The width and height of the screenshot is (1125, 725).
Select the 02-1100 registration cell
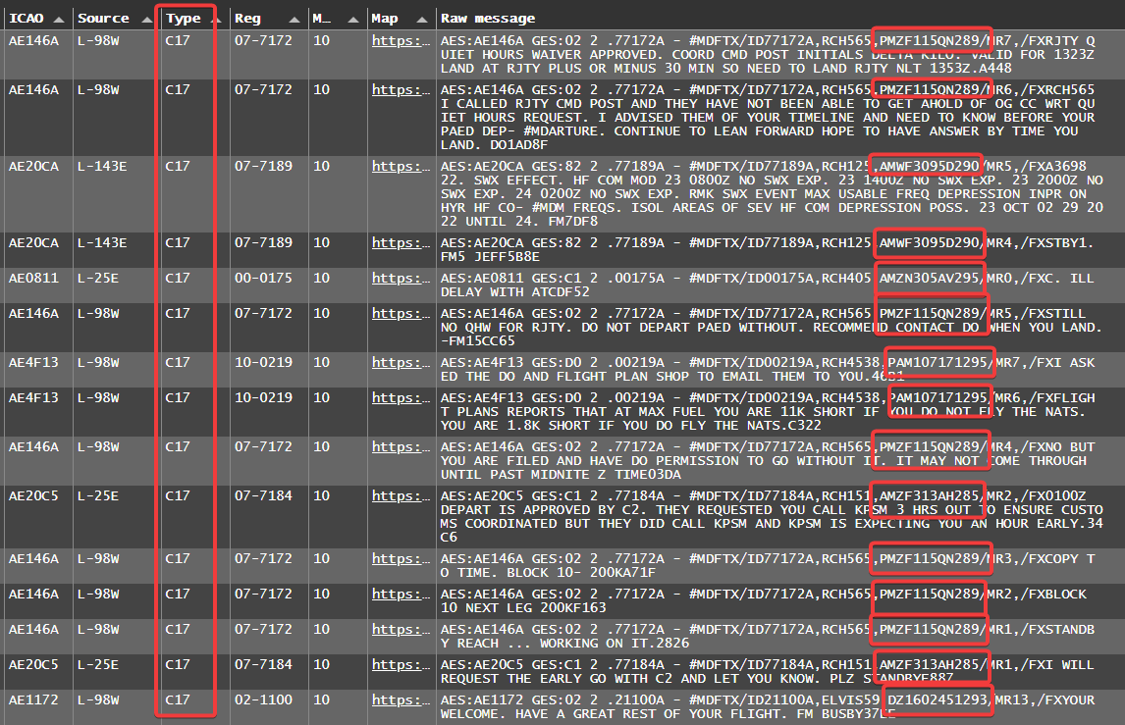coord(263,699)
